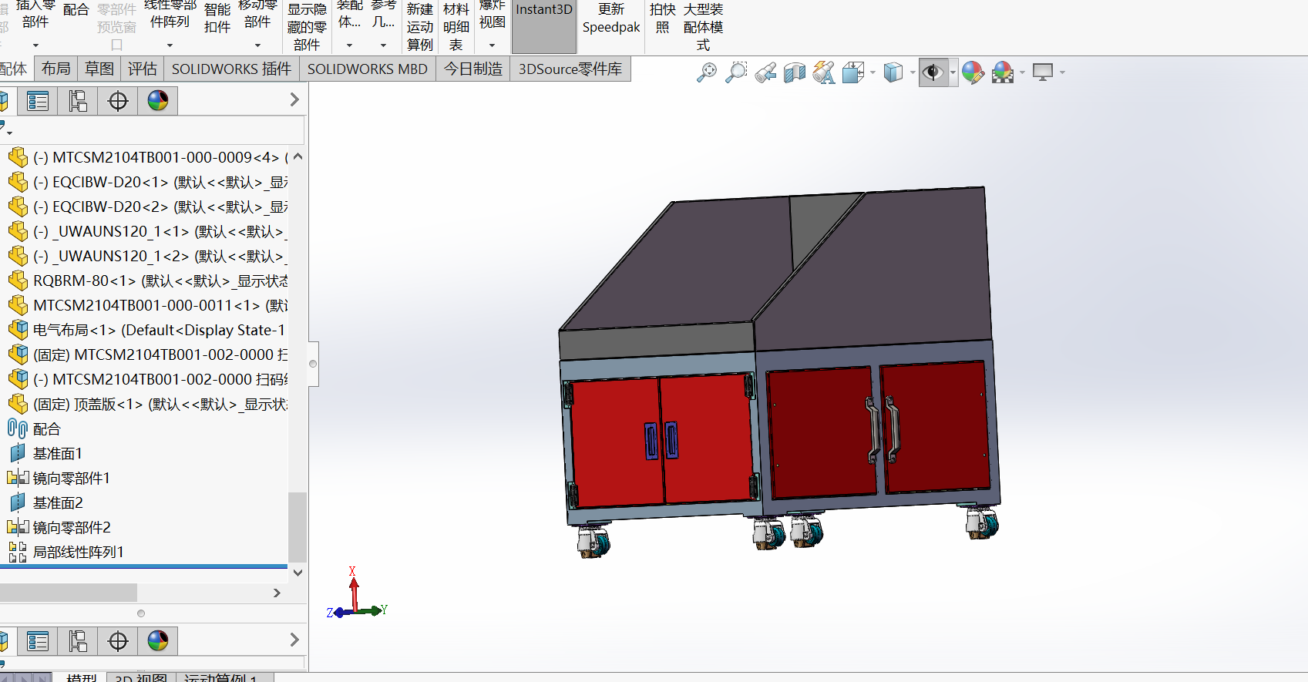Switch to the SOLIDWORKS MBD tab
This screenshot has height=682, width=1308.
click(368, 69)
